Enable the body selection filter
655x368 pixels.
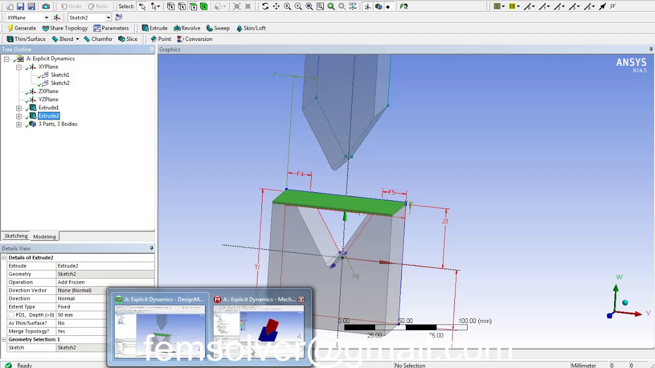[204, 6]
